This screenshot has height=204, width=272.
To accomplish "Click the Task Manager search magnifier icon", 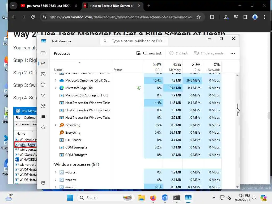I will tap(105, 41).
